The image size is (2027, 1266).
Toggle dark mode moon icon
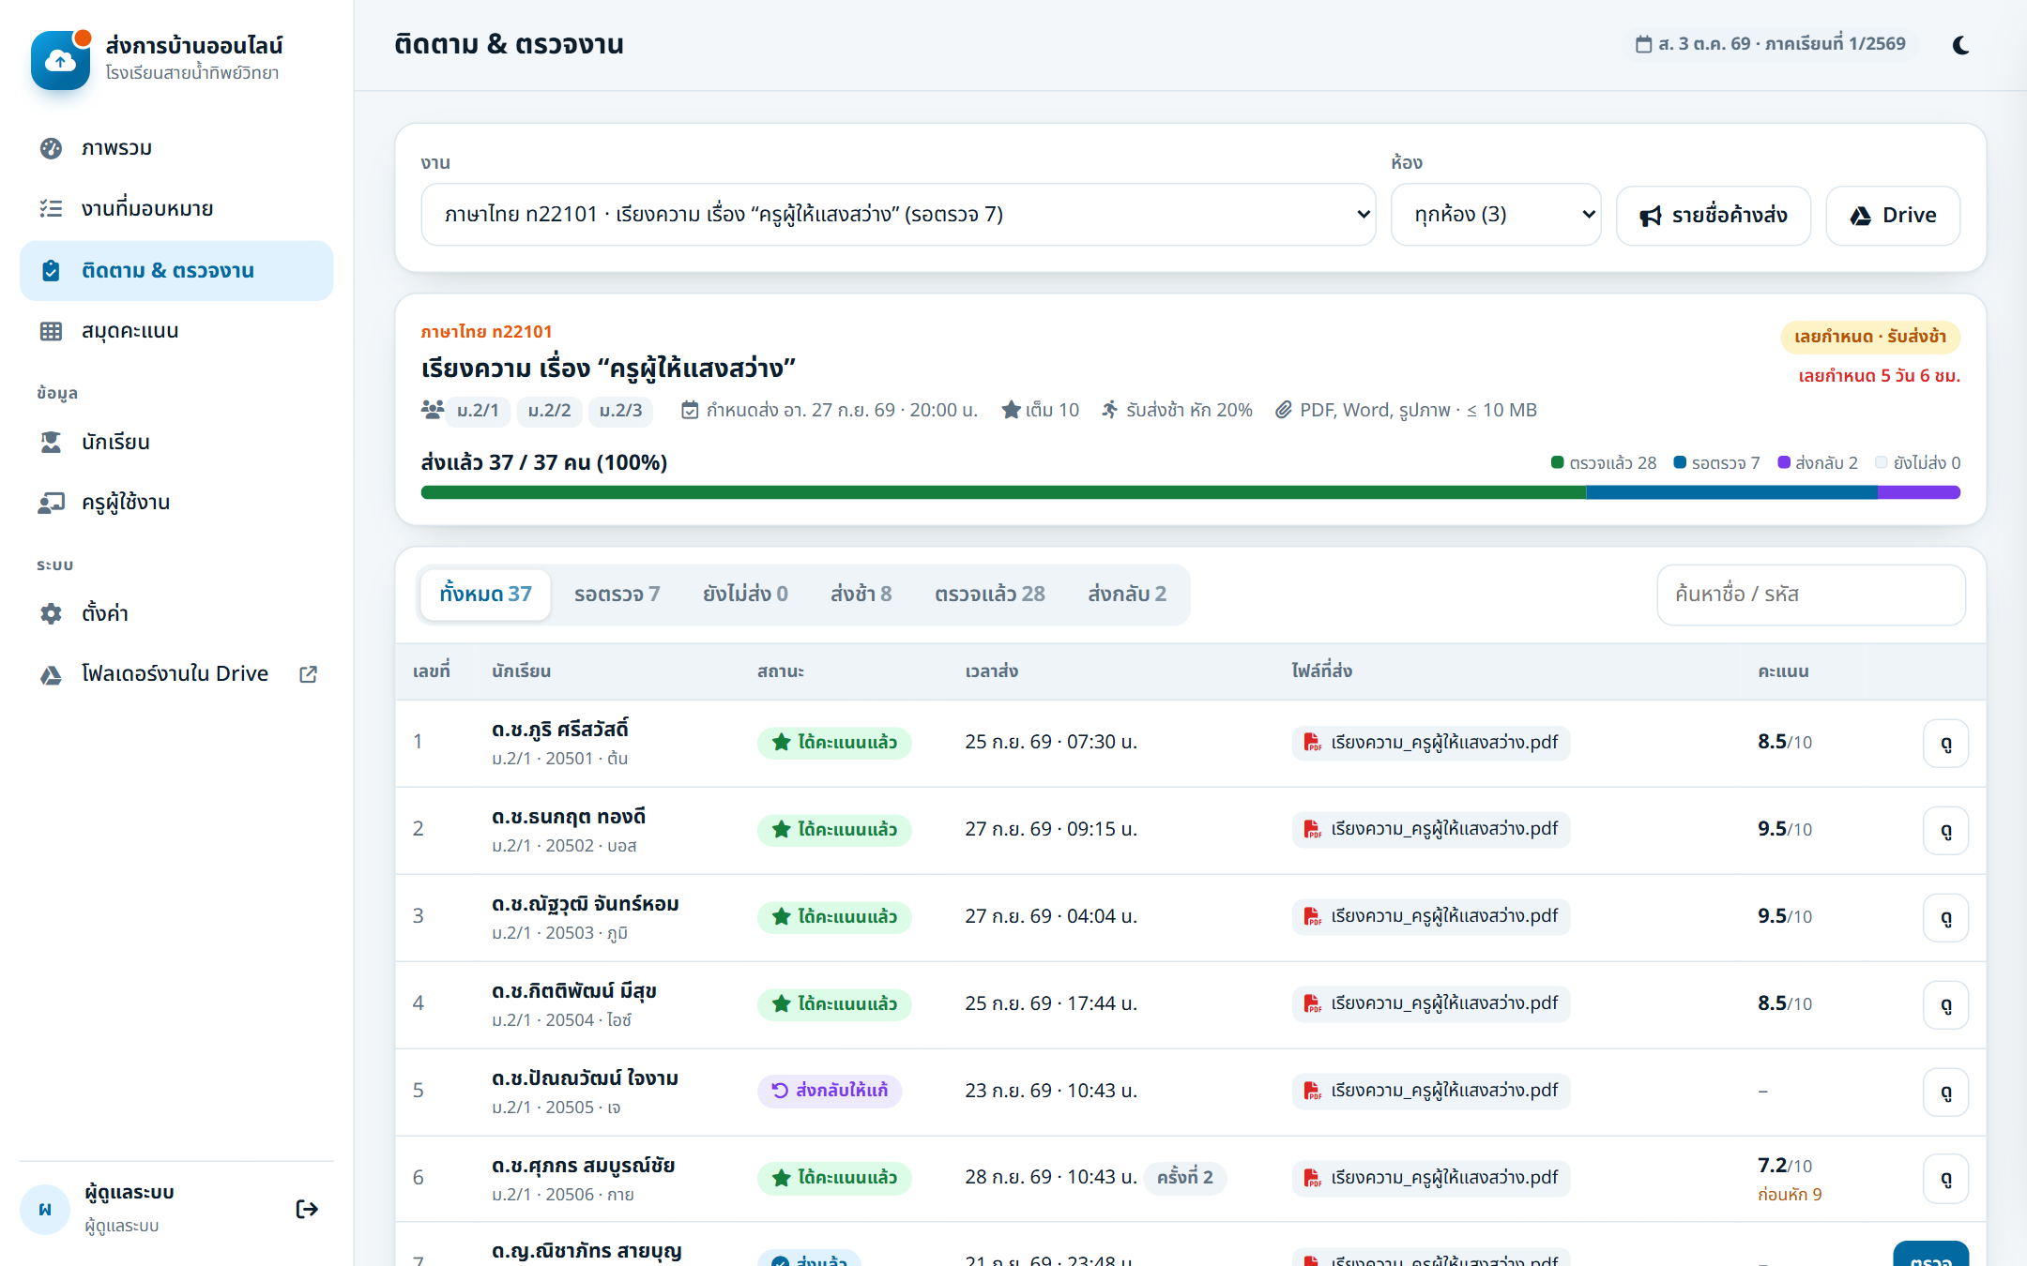pyautogui.click(x=1960, y=44)
